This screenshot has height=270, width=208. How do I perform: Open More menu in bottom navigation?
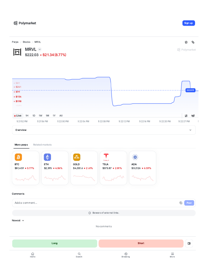coord(172,255)
